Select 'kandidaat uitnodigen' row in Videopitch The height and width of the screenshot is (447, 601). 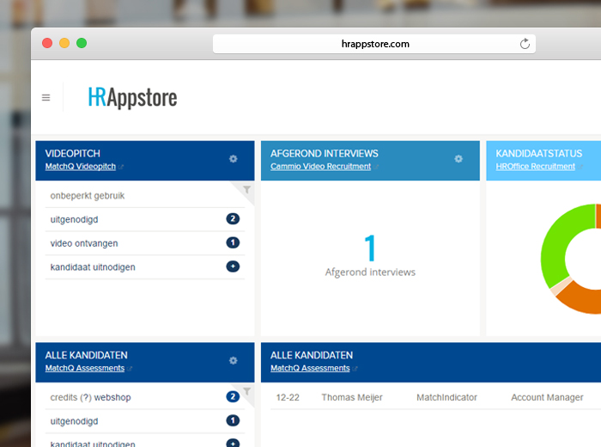pos(145,267)
